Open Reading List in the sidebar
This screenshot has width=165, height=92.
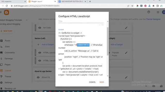[x=10, y=88]
